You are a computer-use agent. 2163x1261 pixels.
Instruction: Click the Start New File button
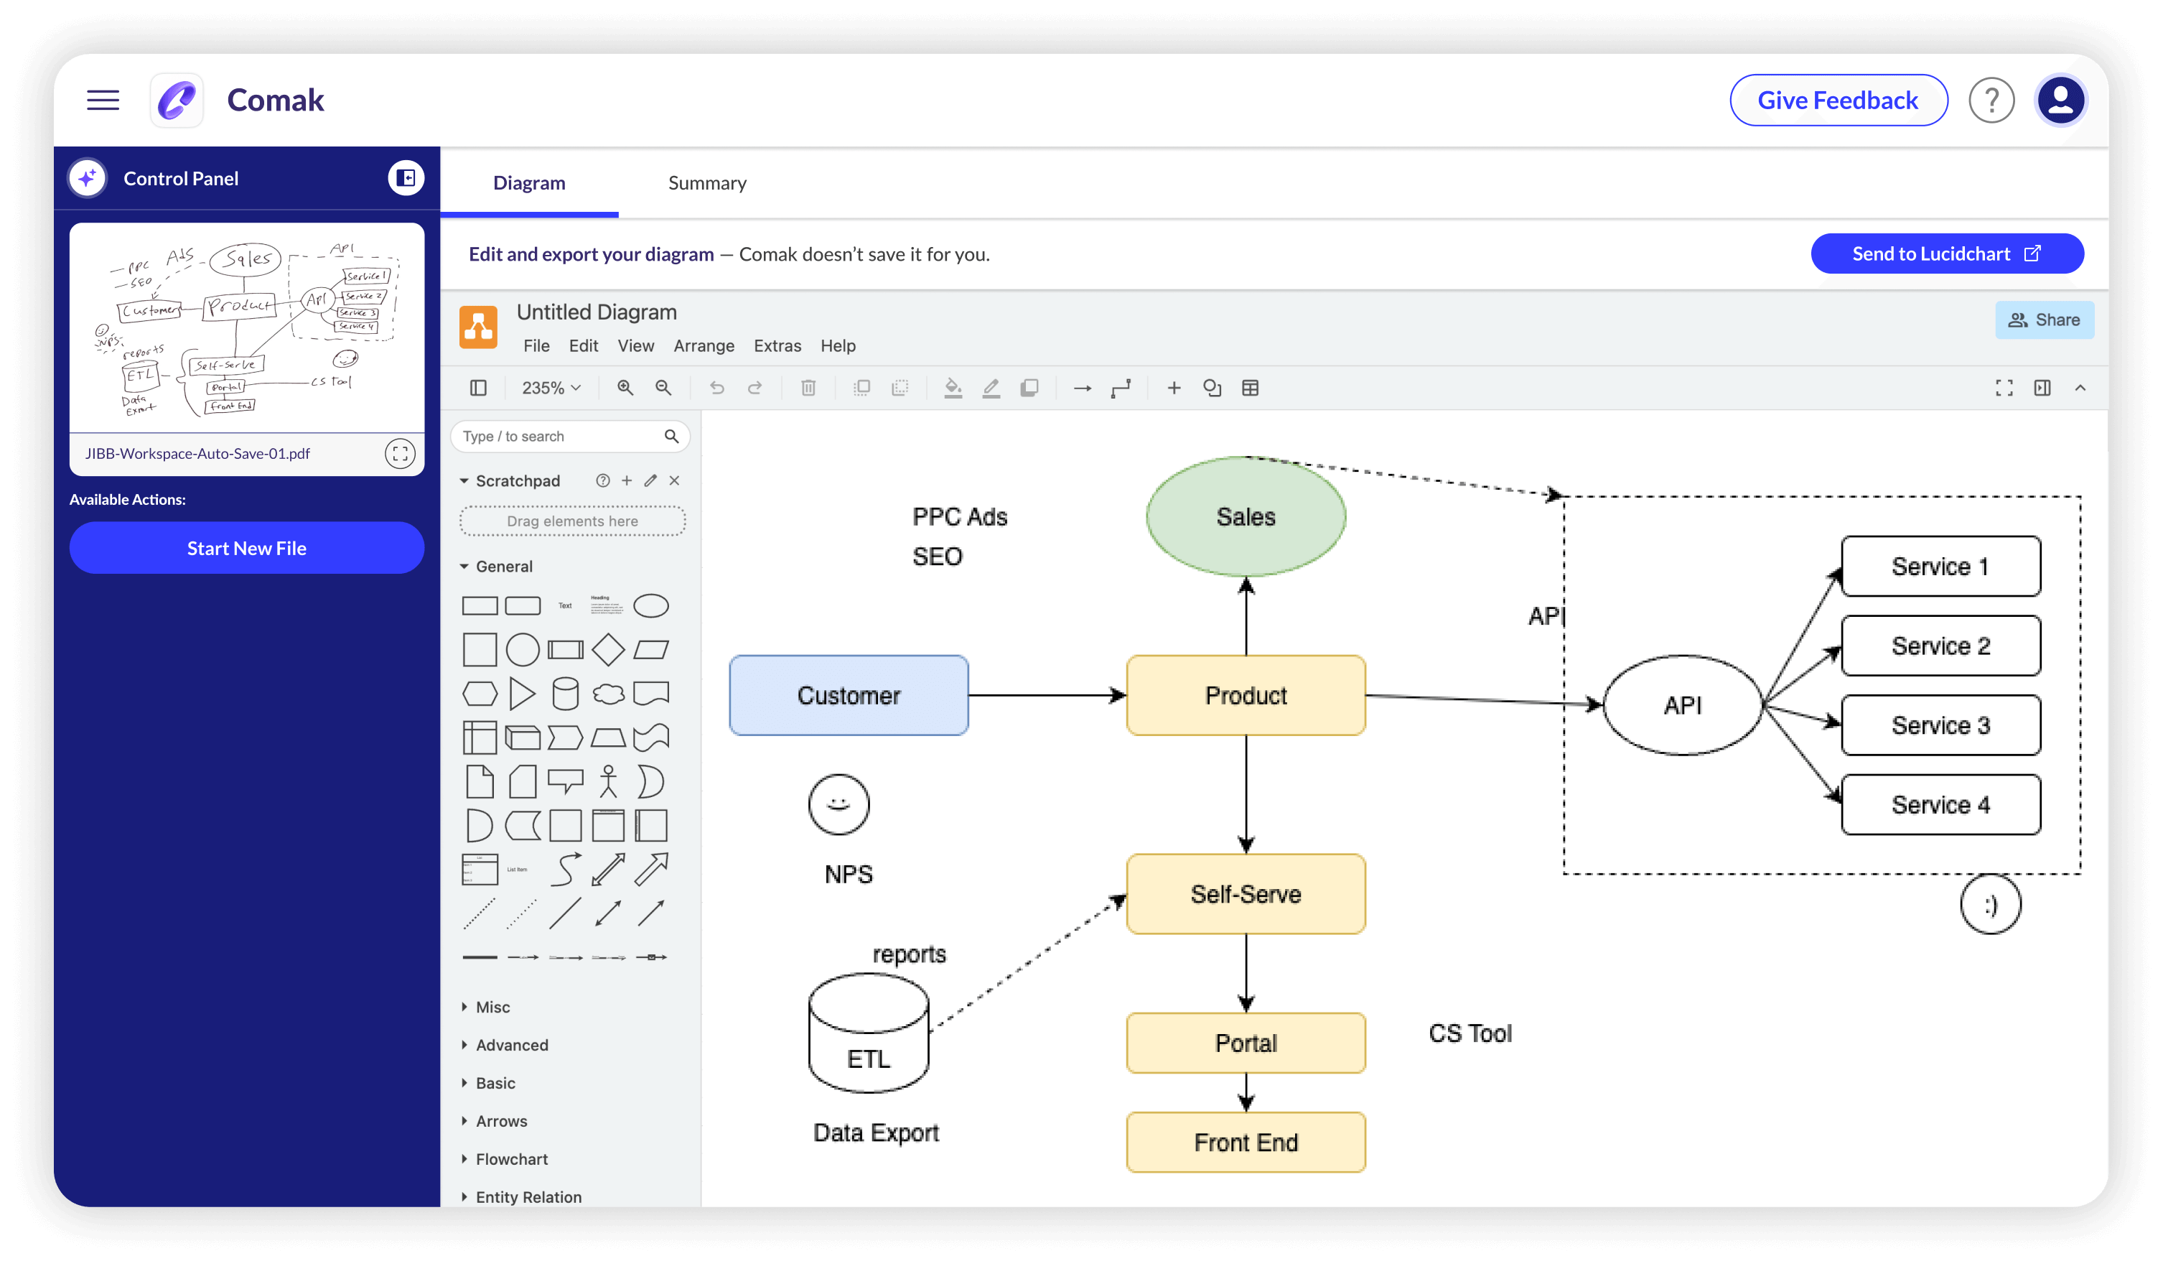click(246, 548)
